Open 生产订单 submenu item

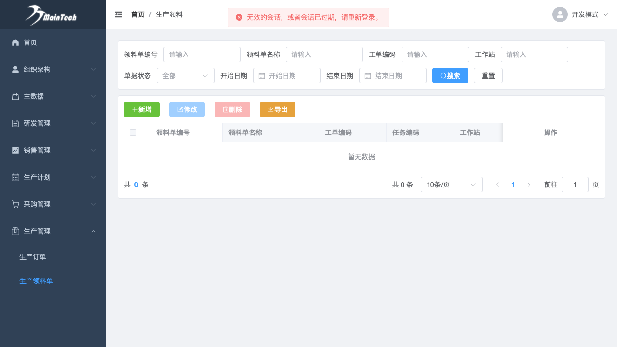(33, 257)
